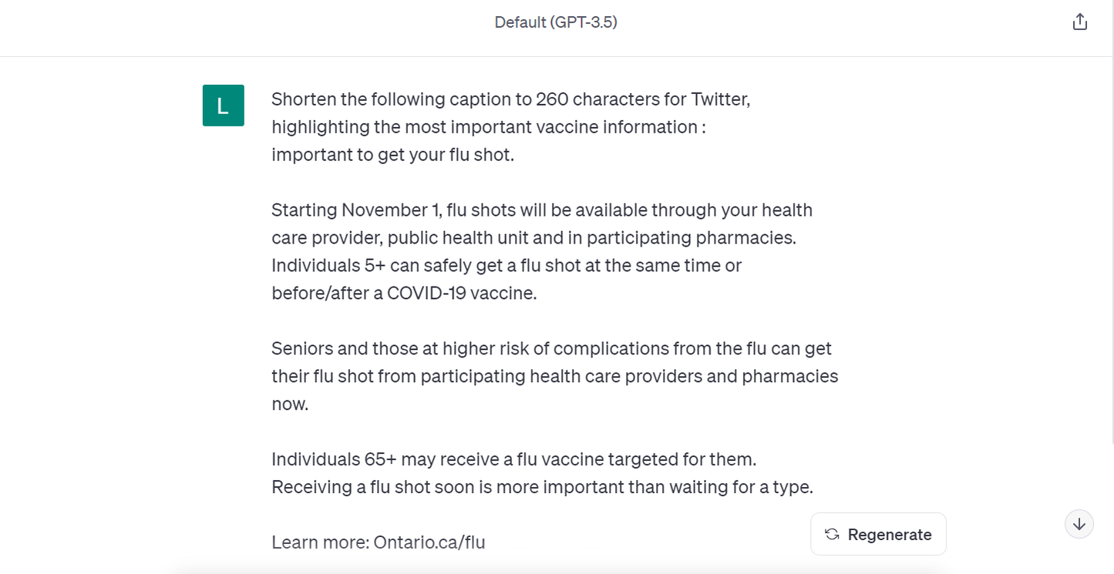Click the line beginning "Starting November 1"
This screenshot has height=574, width=1114.
(542, 210)
